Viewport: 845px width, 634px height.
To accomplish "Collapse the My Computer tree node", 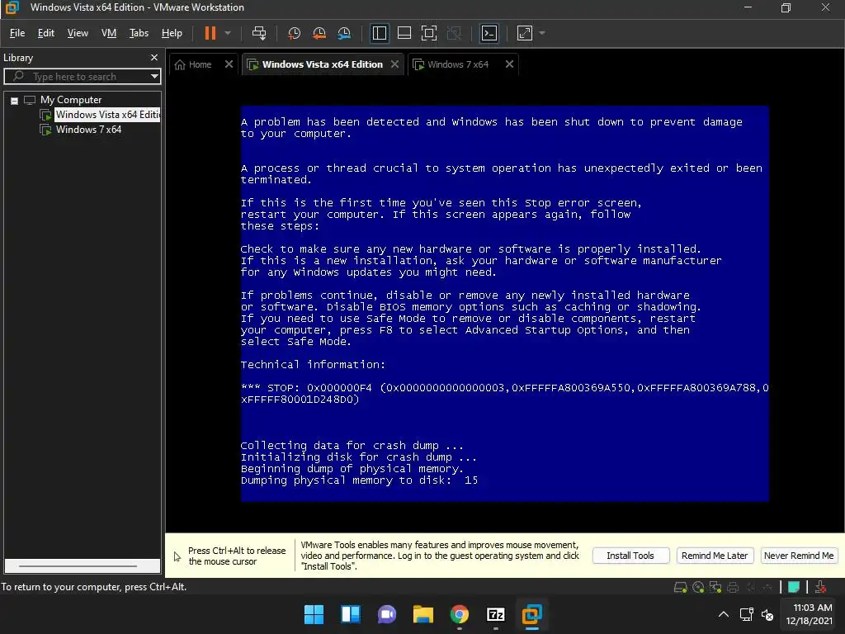I will pyautogui.click(x=15, y=100).
